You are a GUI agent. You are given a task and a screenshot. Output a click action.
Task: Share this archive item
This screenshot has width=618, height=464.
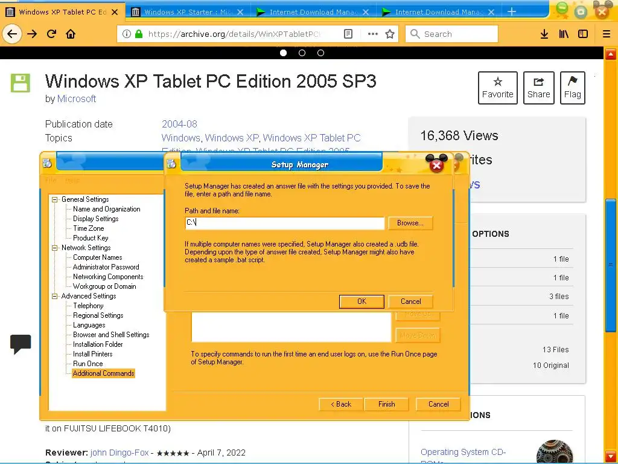point(538,88)
